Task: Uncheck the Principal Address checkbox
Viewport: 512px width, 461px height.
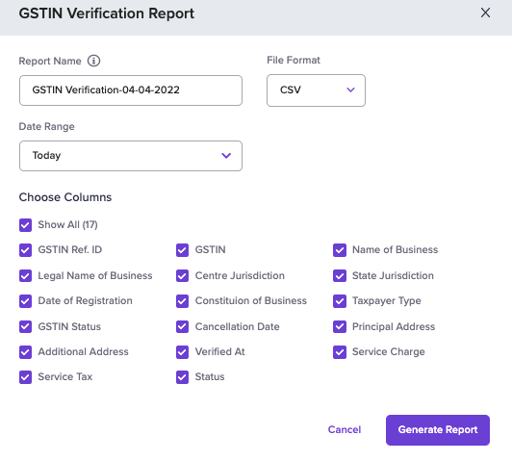Action: point(340,327)
